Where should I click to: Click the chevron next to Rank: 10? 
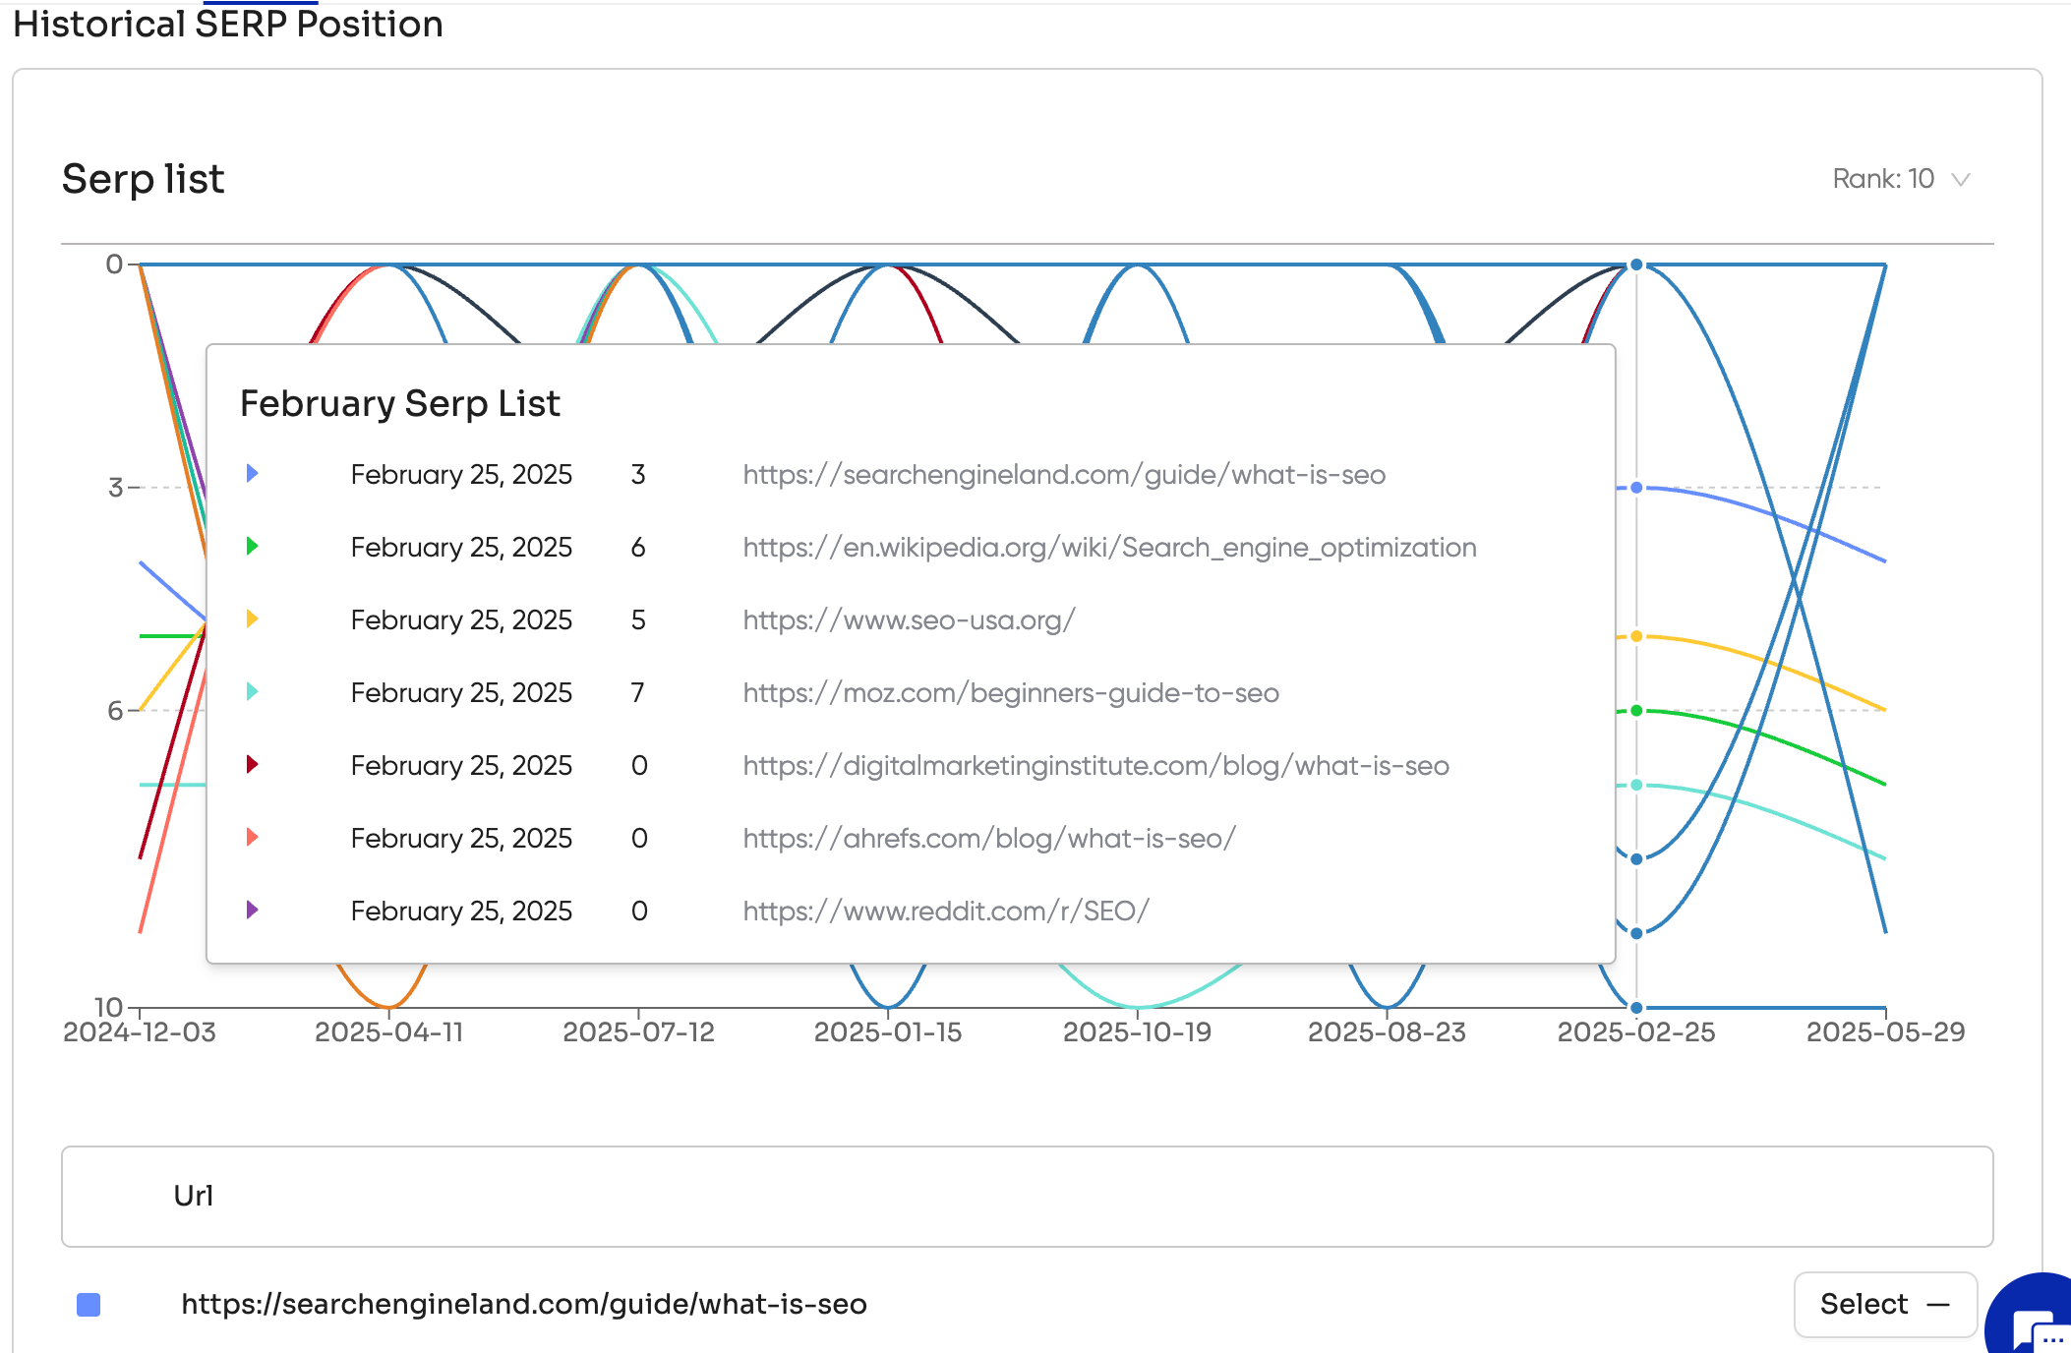tap(1961, 180)
